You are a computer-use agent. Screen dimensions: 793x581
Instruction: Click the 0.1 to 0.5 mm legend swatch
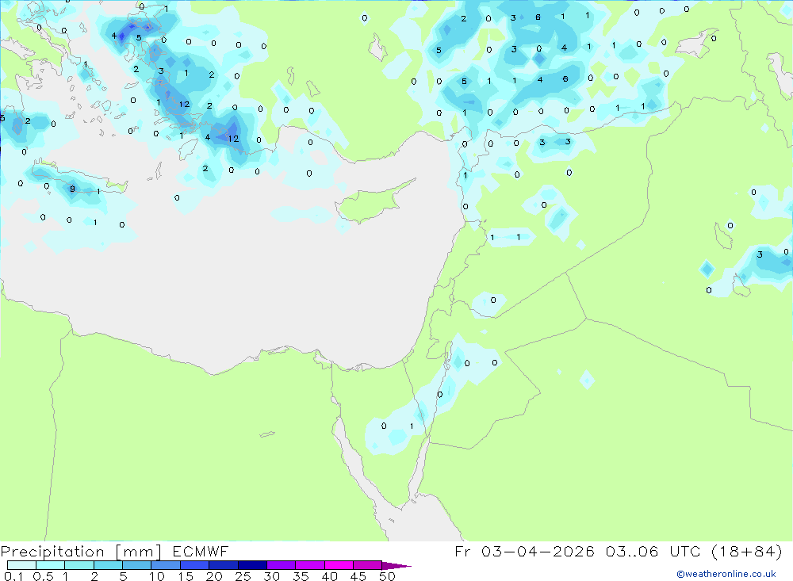pos(21,565)
